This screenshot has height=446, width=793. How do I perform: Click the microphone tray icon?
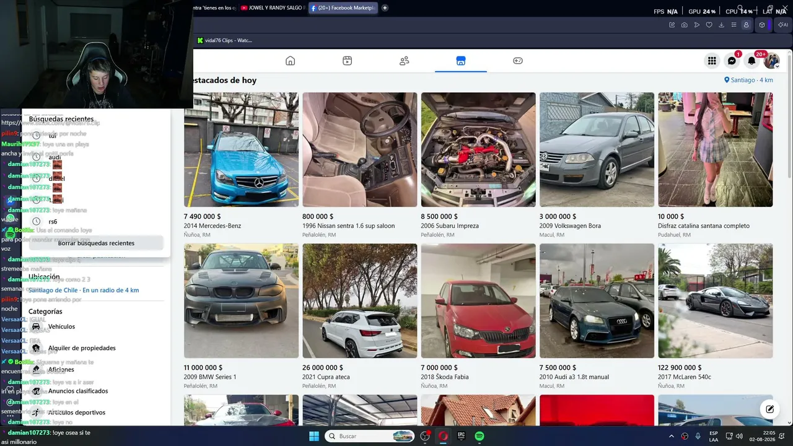(698, 436)
